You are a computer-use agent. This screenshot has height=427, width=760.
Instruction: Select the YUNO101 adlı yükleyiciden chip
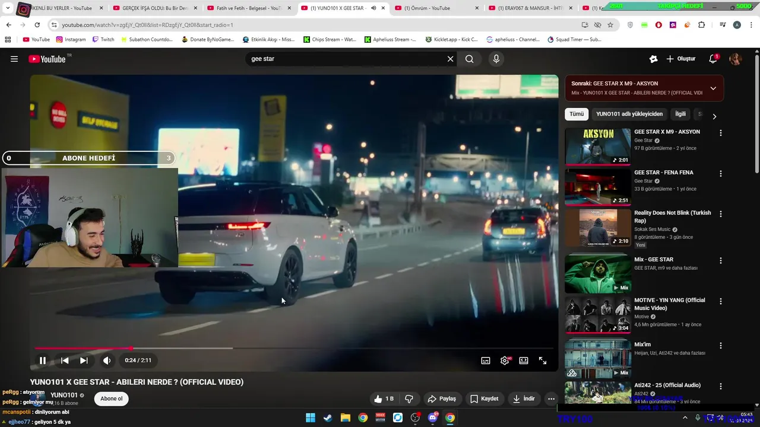[x=629, y=114]
